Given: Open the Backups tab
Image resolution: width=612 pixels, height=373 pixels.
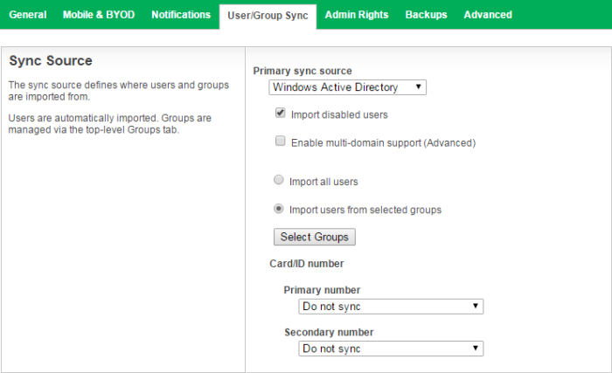Looking at the screenshot, I should pos(427,15).
